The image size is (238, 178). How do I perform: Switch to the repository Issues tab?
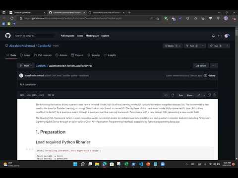25,55
